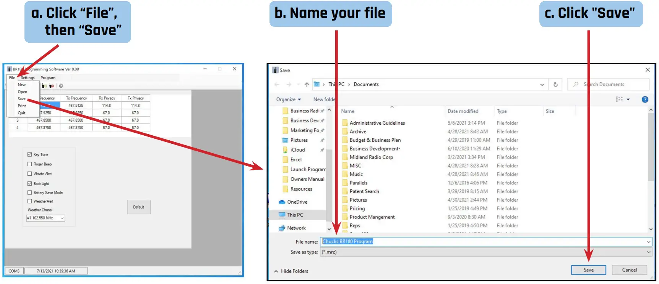Open the File menu
This screenshot has width=659, height=284.
click(12, 78)
